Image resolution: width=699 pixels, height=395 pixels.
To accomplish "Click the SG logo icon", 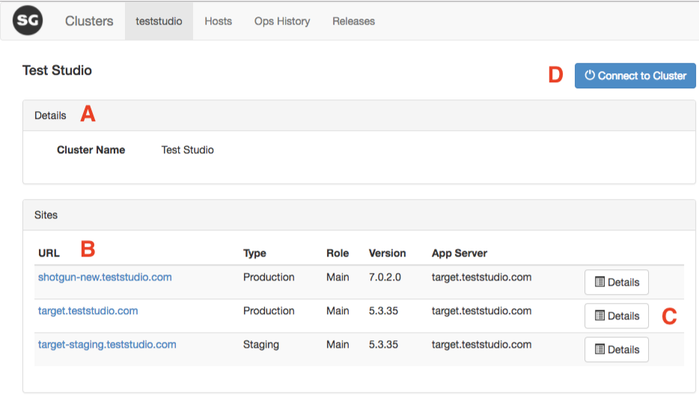I will pos(28,20).
